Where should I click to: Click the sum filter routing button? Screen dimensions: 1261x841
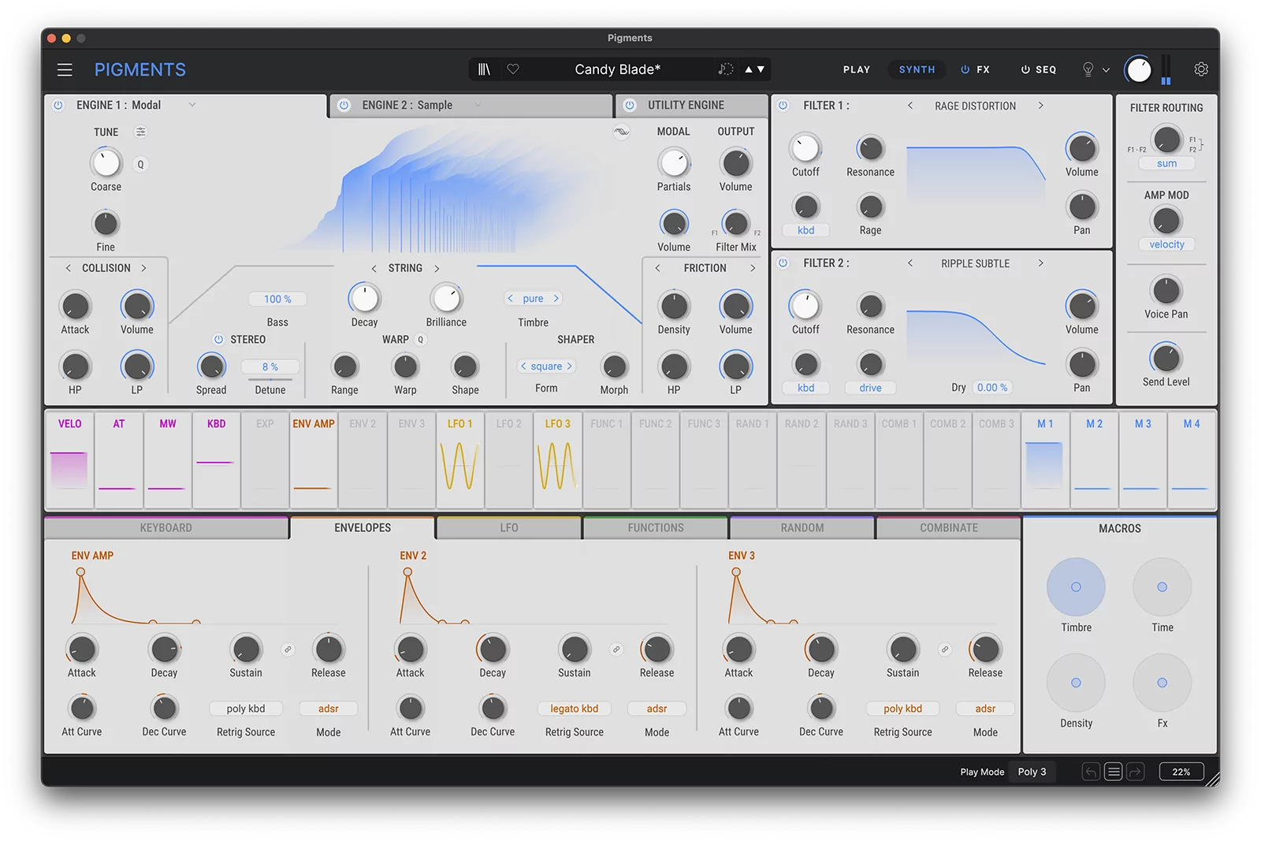point(1166,163)
